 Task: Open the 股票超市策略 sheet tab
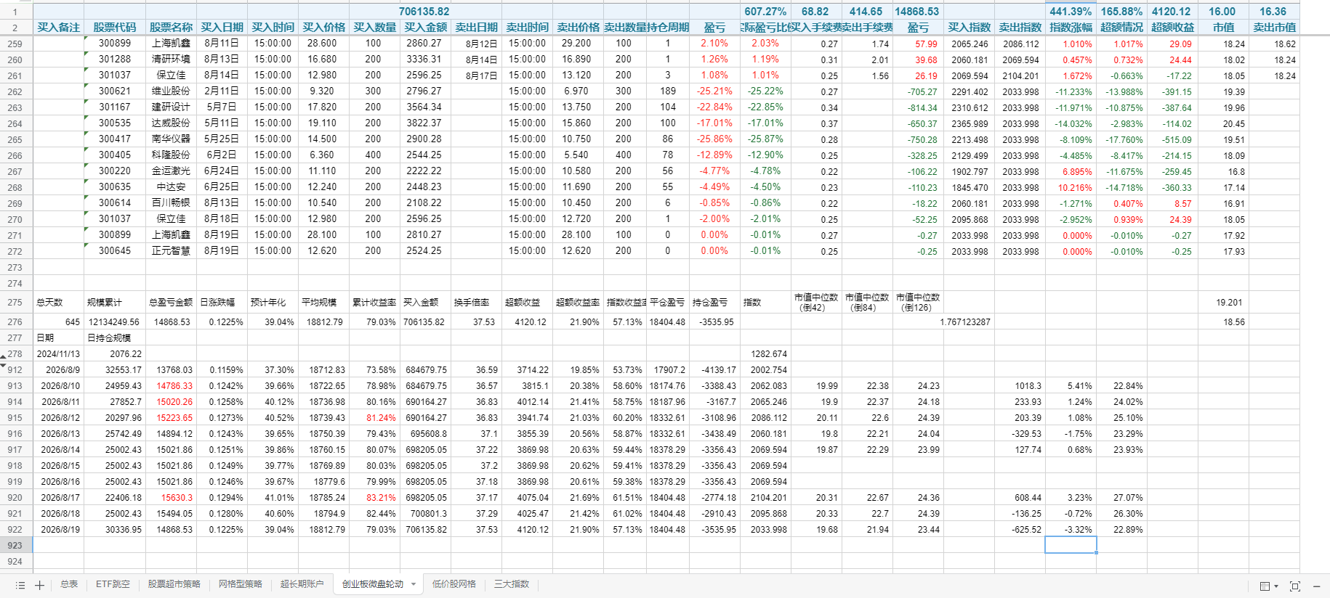[x=174, y=584]
